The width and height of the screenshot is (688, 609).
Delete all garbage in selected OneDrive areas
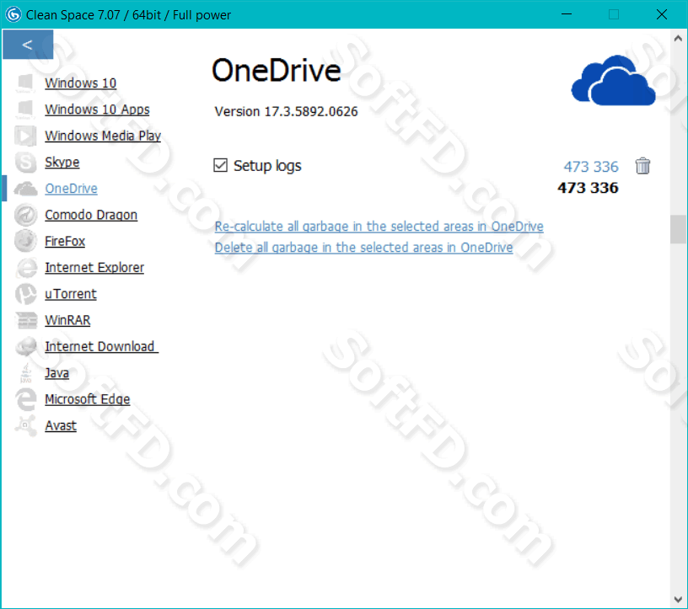363,248
